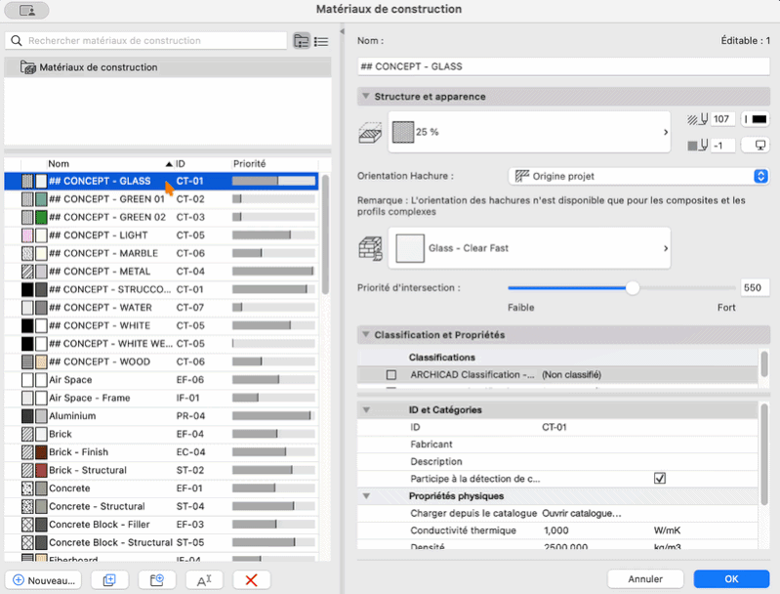Check the ARCHICAD Classification checkbox
The height and width of the screenshot is (594, 780).
(391, 375)
